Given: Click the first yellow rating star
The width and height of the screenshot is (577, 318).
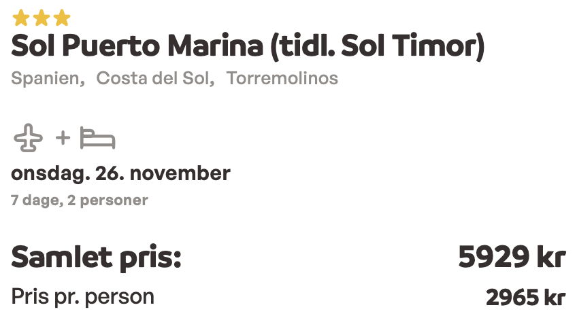Looking at the screenshot, I should coord(20,18).
